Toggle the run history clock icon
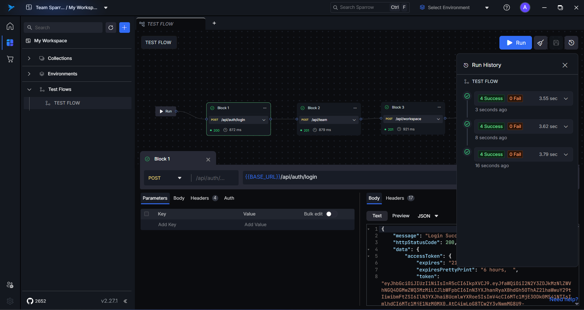 pos(572,43)
